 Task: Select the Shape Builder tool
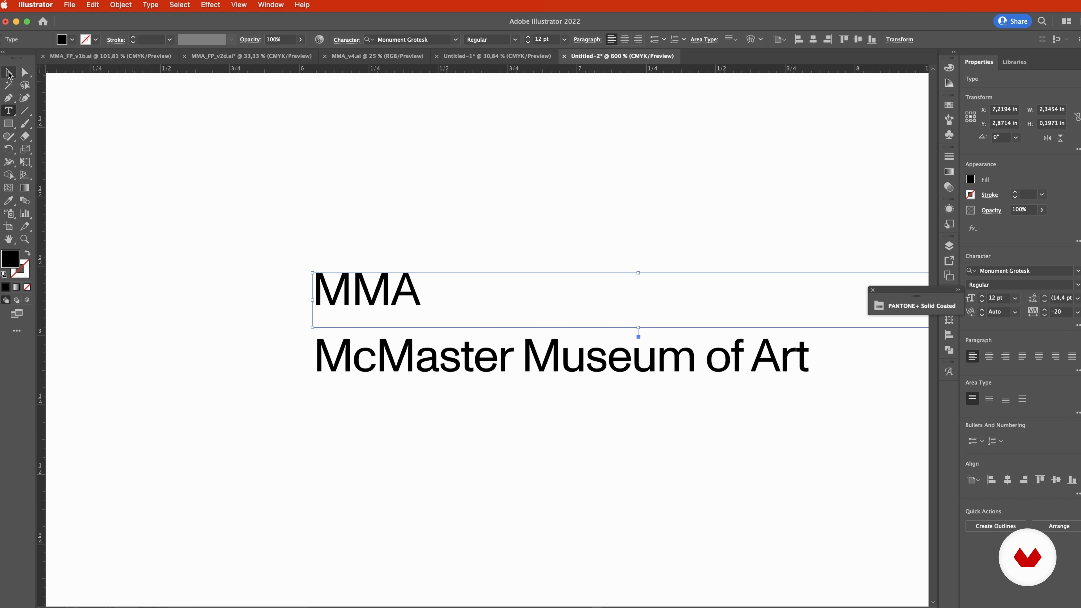coord(8,175)
